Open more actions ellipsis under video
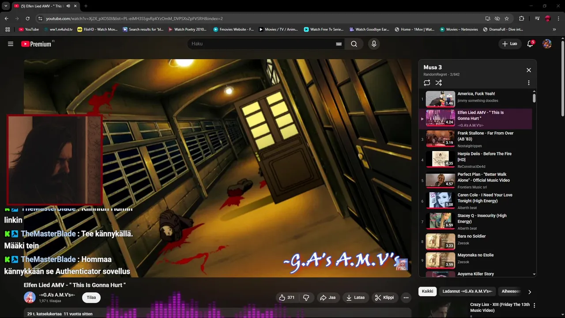Viewport: 565px width, 318px height. (x=406, y=298)
